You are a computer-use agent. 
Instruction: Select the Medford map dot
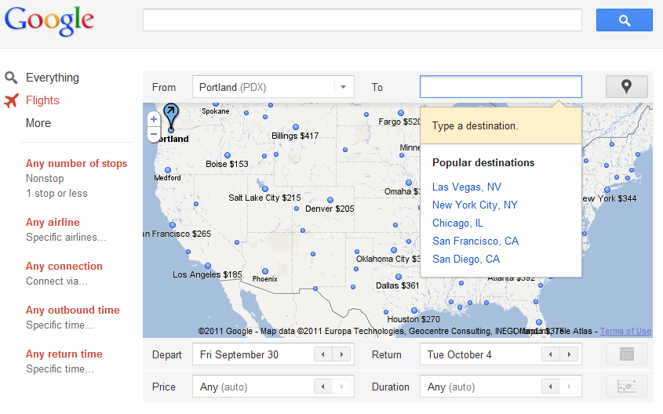tap(168, 170)
